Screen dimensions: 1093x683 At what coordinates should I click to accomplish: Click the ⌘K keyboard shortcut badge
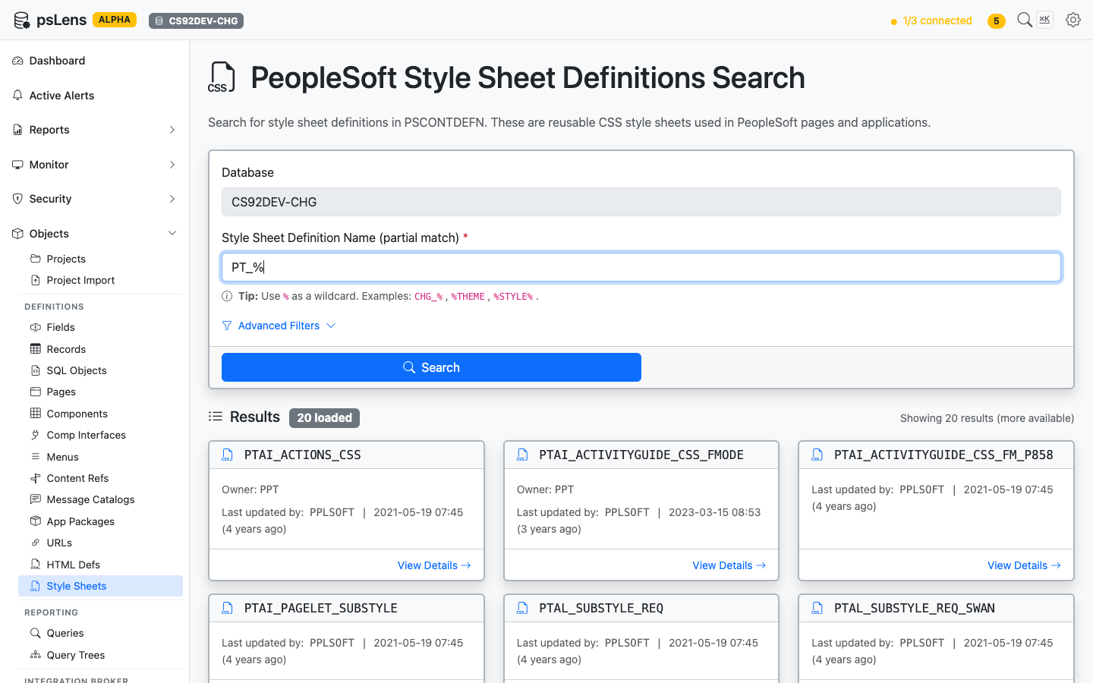pyautogui.click(x=1045, y=20)
